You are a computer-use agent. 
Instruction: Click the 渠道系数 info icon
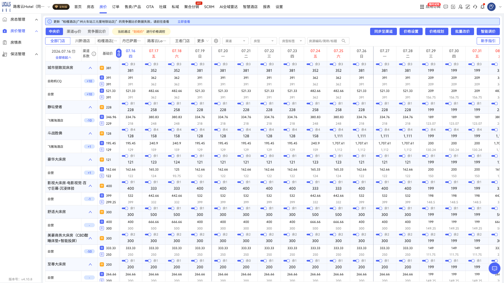[x=94, y=54]
